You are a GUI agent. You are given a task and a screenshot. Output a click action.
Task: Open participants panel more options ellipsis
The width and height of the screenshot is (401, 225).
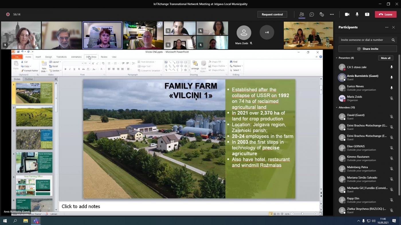tap(387, 27)
